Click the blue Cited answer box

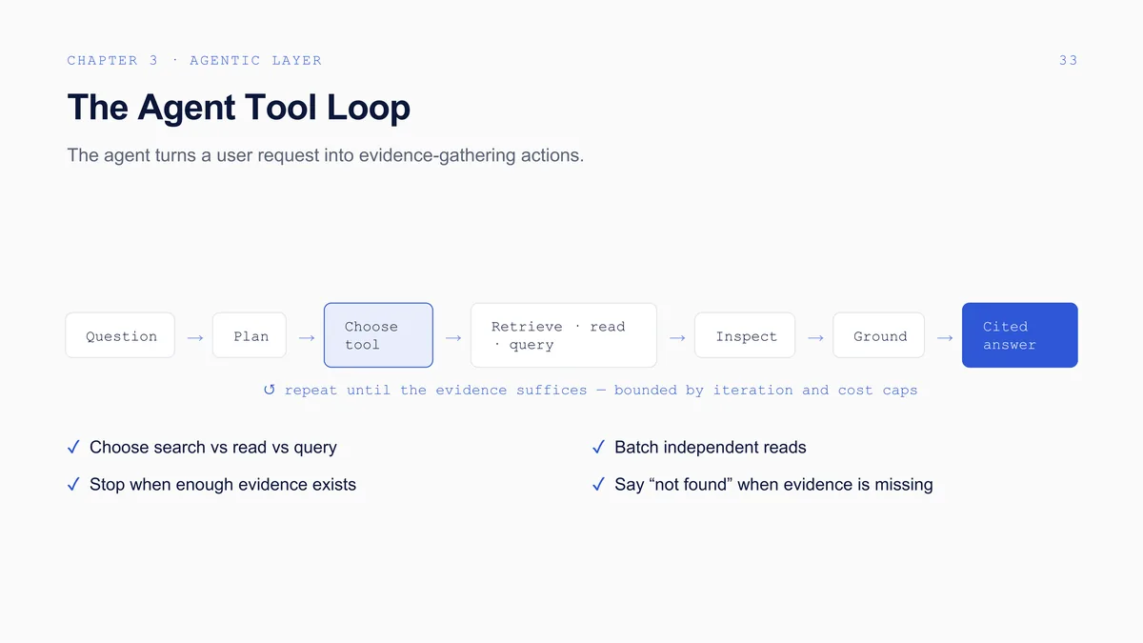coord(1020,335)
